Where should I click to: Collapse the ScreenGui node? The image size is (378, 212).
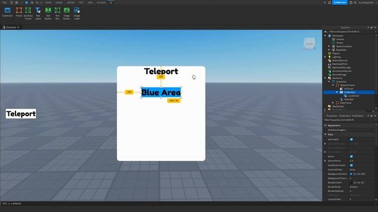coord(329,82)
